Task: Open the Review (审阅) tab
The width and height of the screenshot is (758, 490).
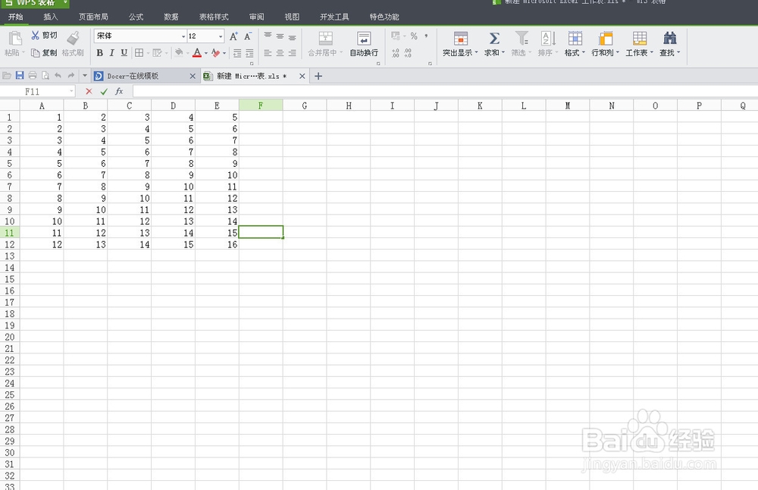Action: click(x=257, y=17)
